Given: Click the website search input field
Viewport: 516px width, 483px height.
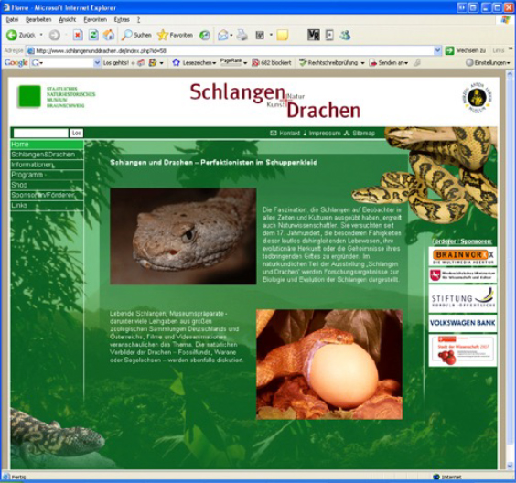Looking at the screenshot, I should (40, 133).
